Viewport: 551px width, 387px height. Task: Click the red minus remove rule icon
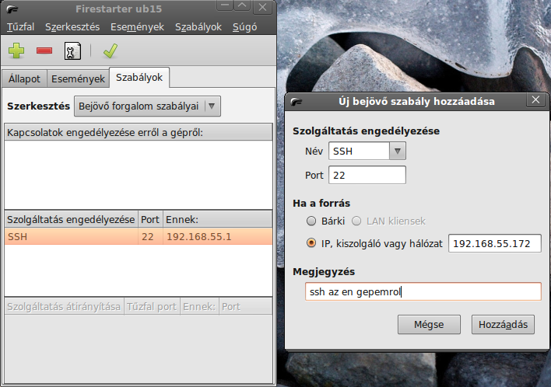tap(44, 51)
